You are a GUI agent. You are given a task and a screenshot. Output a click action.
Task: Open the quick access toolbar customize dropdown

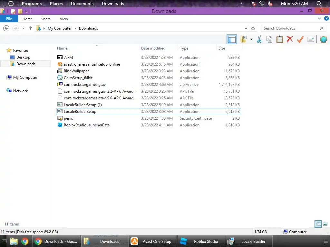tap(26, 11)
